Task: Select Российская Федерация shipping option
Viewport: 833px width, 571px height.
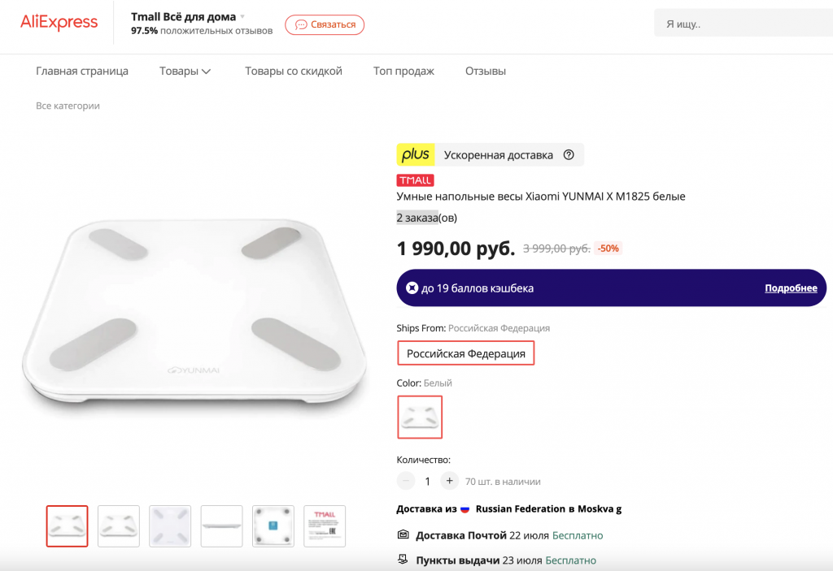Action: point(466,353)
